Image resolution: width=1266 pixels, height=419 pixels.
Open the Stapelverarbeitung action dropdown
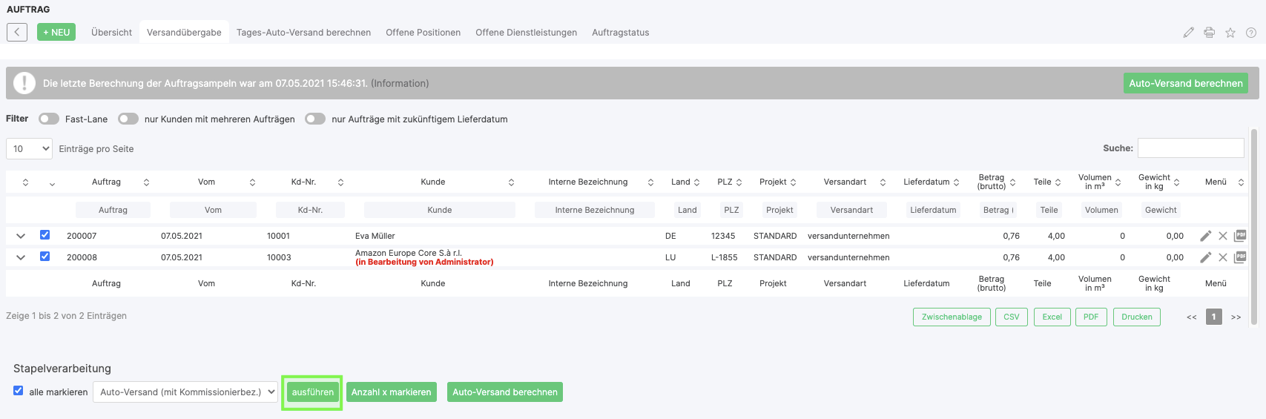pos(185,392)
